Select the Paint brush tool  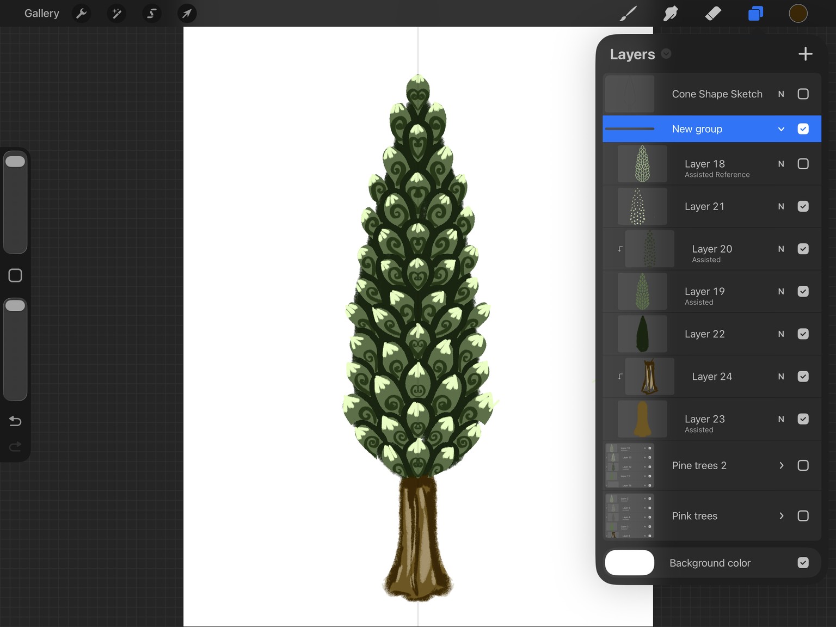(x=628, y=13)
